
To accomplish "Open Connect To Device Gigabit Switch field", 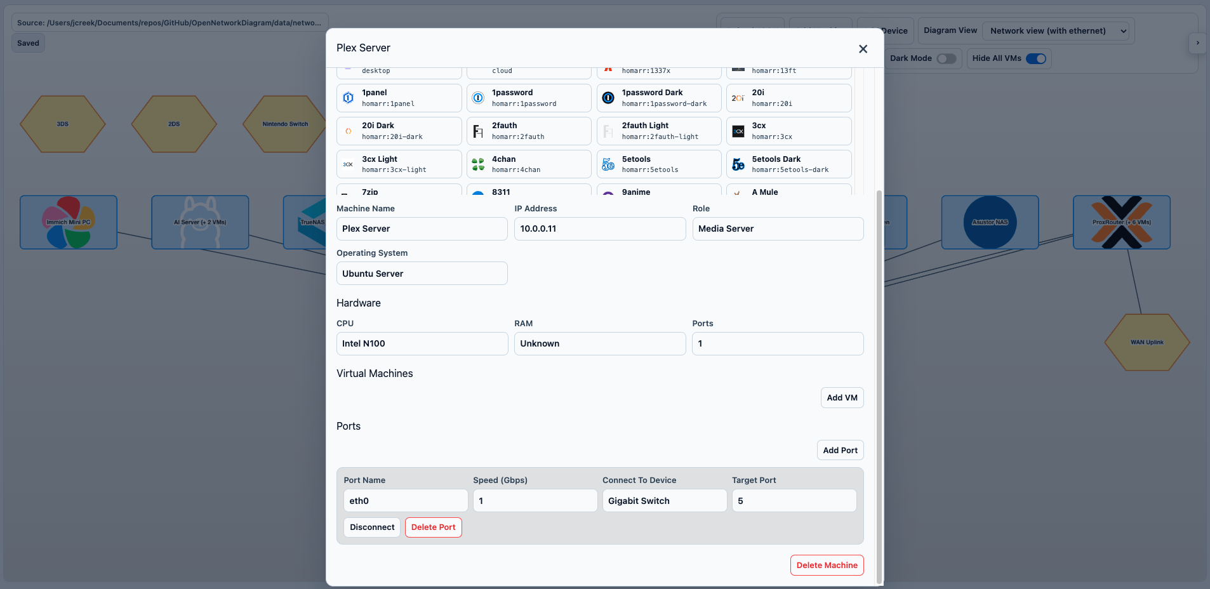I will pos(665,501).
